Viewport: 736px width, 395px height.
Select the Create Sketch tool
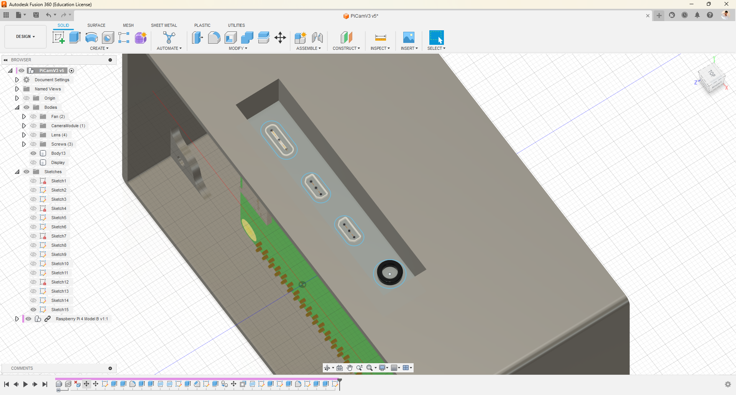(58, 38)
